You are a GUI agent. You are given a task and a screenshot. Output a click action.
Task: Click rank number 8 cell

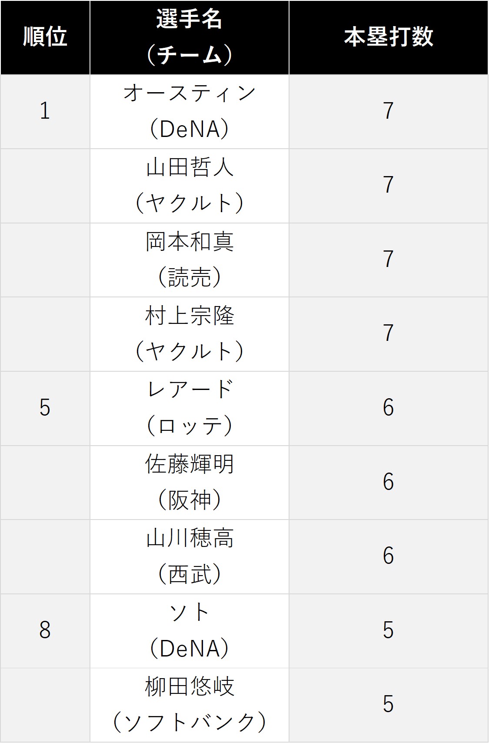(x=45, y=631)
